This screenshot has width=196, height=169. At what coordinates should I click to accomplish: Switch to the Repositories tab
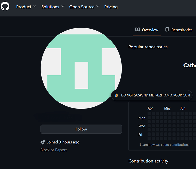pos(179,30)
